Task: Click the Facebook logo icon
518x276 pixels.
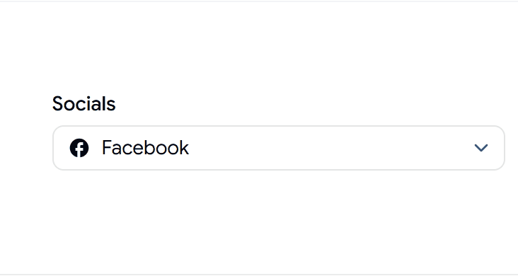Action: click(79, 148)
